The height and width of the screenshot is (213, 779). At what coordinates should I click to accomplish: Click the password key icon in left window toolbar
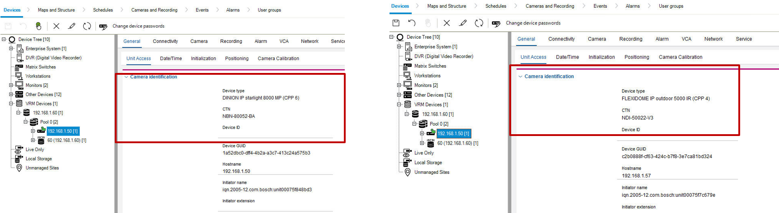103,26
